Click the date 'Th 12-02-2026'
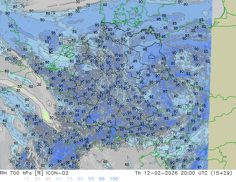Screen dimensions: 236x182 pos(156,173)
